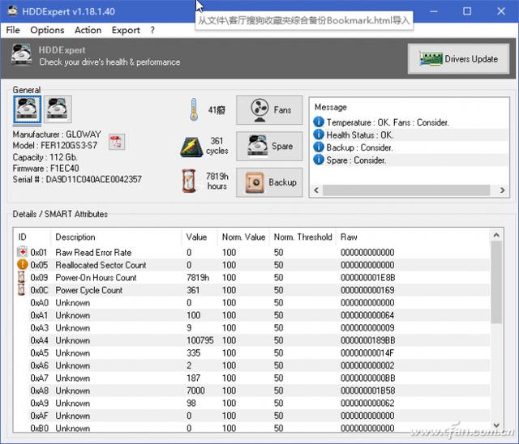Click the hourglass icon for 0x09 row

[22, 277]
